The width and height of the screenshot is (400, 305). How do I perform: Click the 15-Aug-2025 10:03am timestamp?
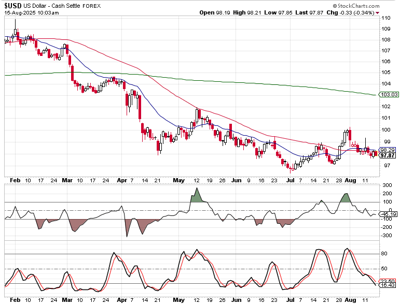pos(31,13)
